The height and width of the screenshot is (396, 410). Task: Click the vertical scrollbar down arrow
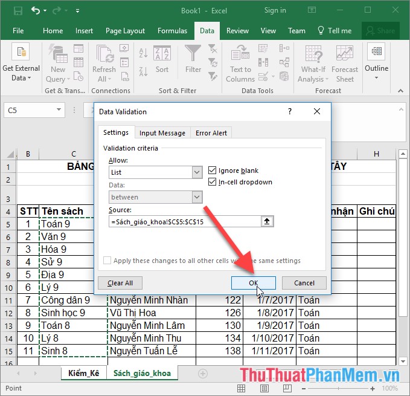coord(403,362)
